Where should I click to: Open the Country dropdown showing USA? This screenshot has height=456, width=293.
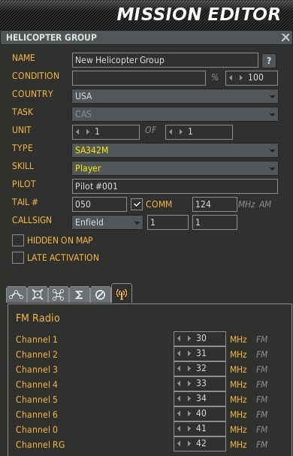[x=175, y=96]
